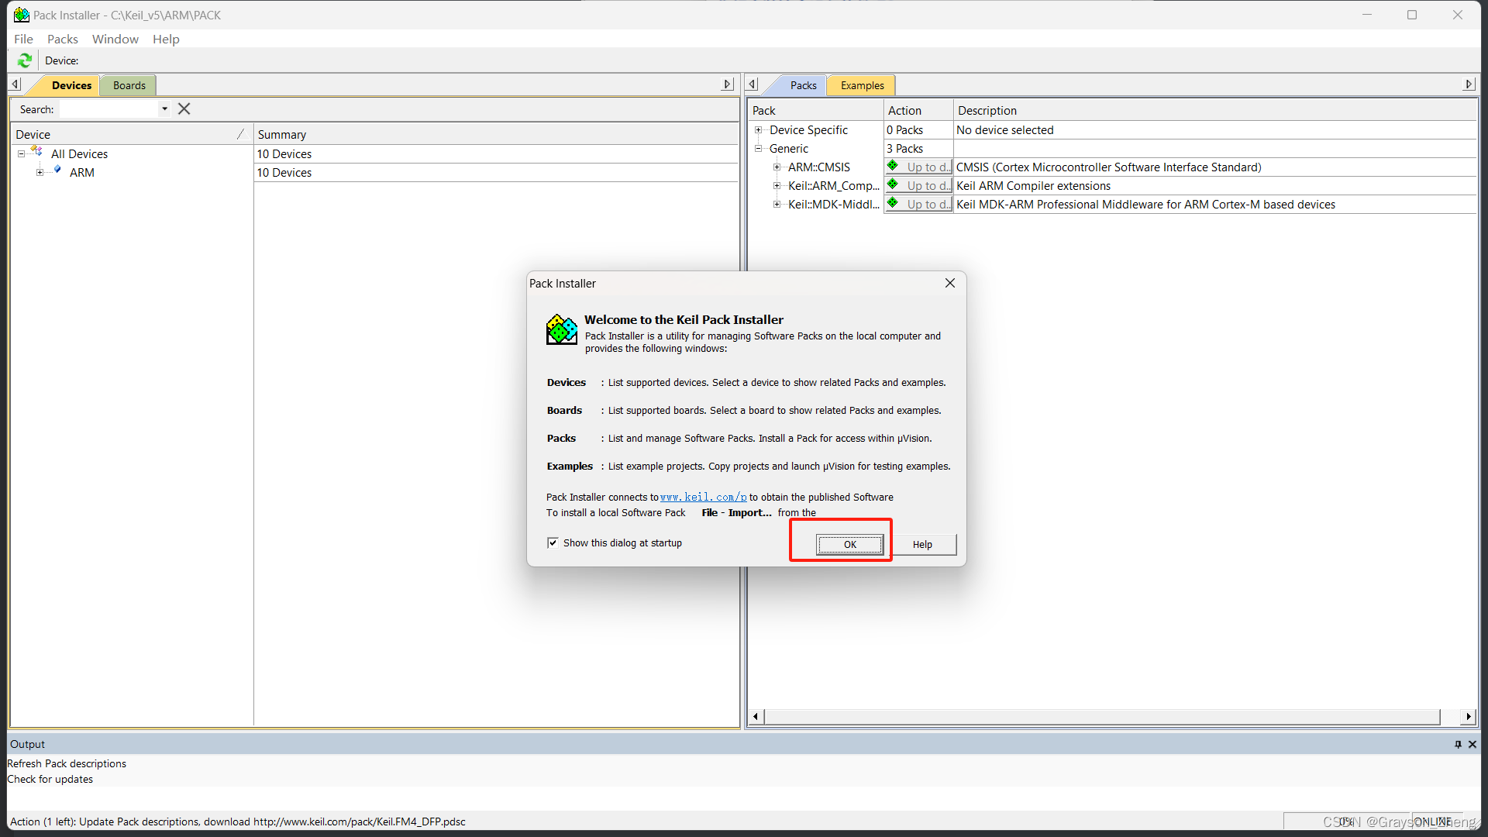The image size is (1488, 837).
Task: Expand the Keil::MDK-Middleware pack entry
Action: click(x=777, y=204)
